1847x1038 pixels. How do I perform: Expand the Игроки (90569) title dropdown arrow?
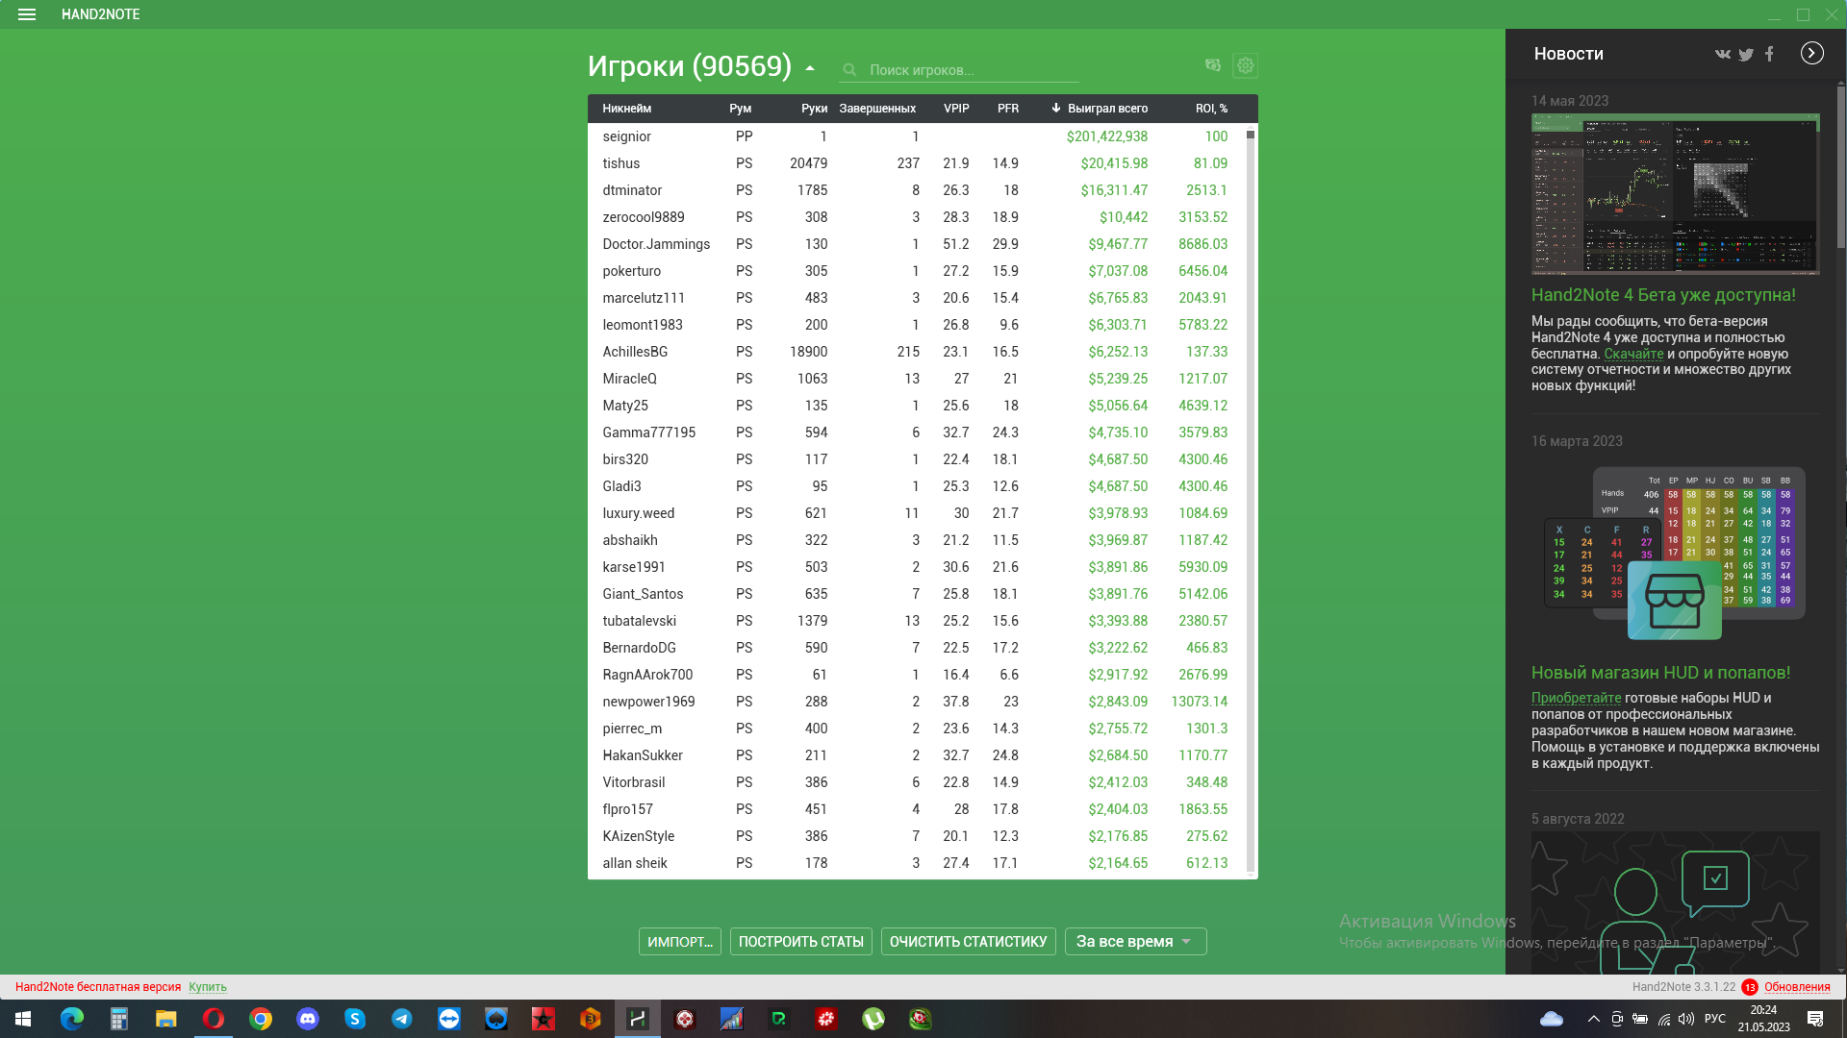[x=810, y=68]
